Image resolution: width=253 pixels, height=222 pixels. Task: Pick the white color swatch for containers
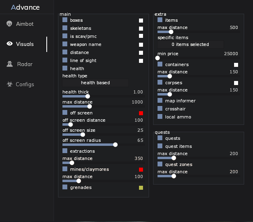coord(236,65)
